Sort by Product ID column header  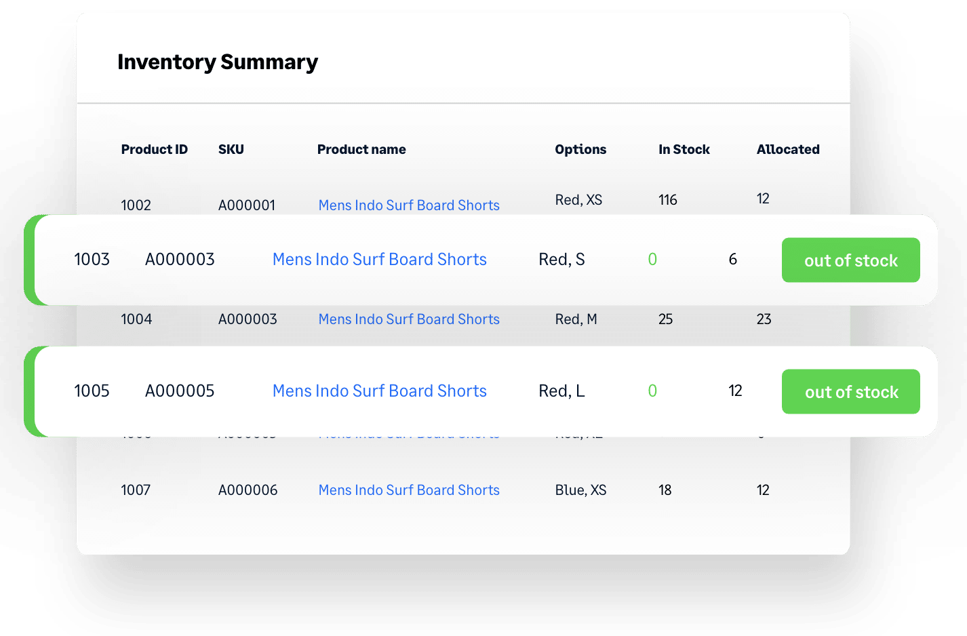pos(154,150)
